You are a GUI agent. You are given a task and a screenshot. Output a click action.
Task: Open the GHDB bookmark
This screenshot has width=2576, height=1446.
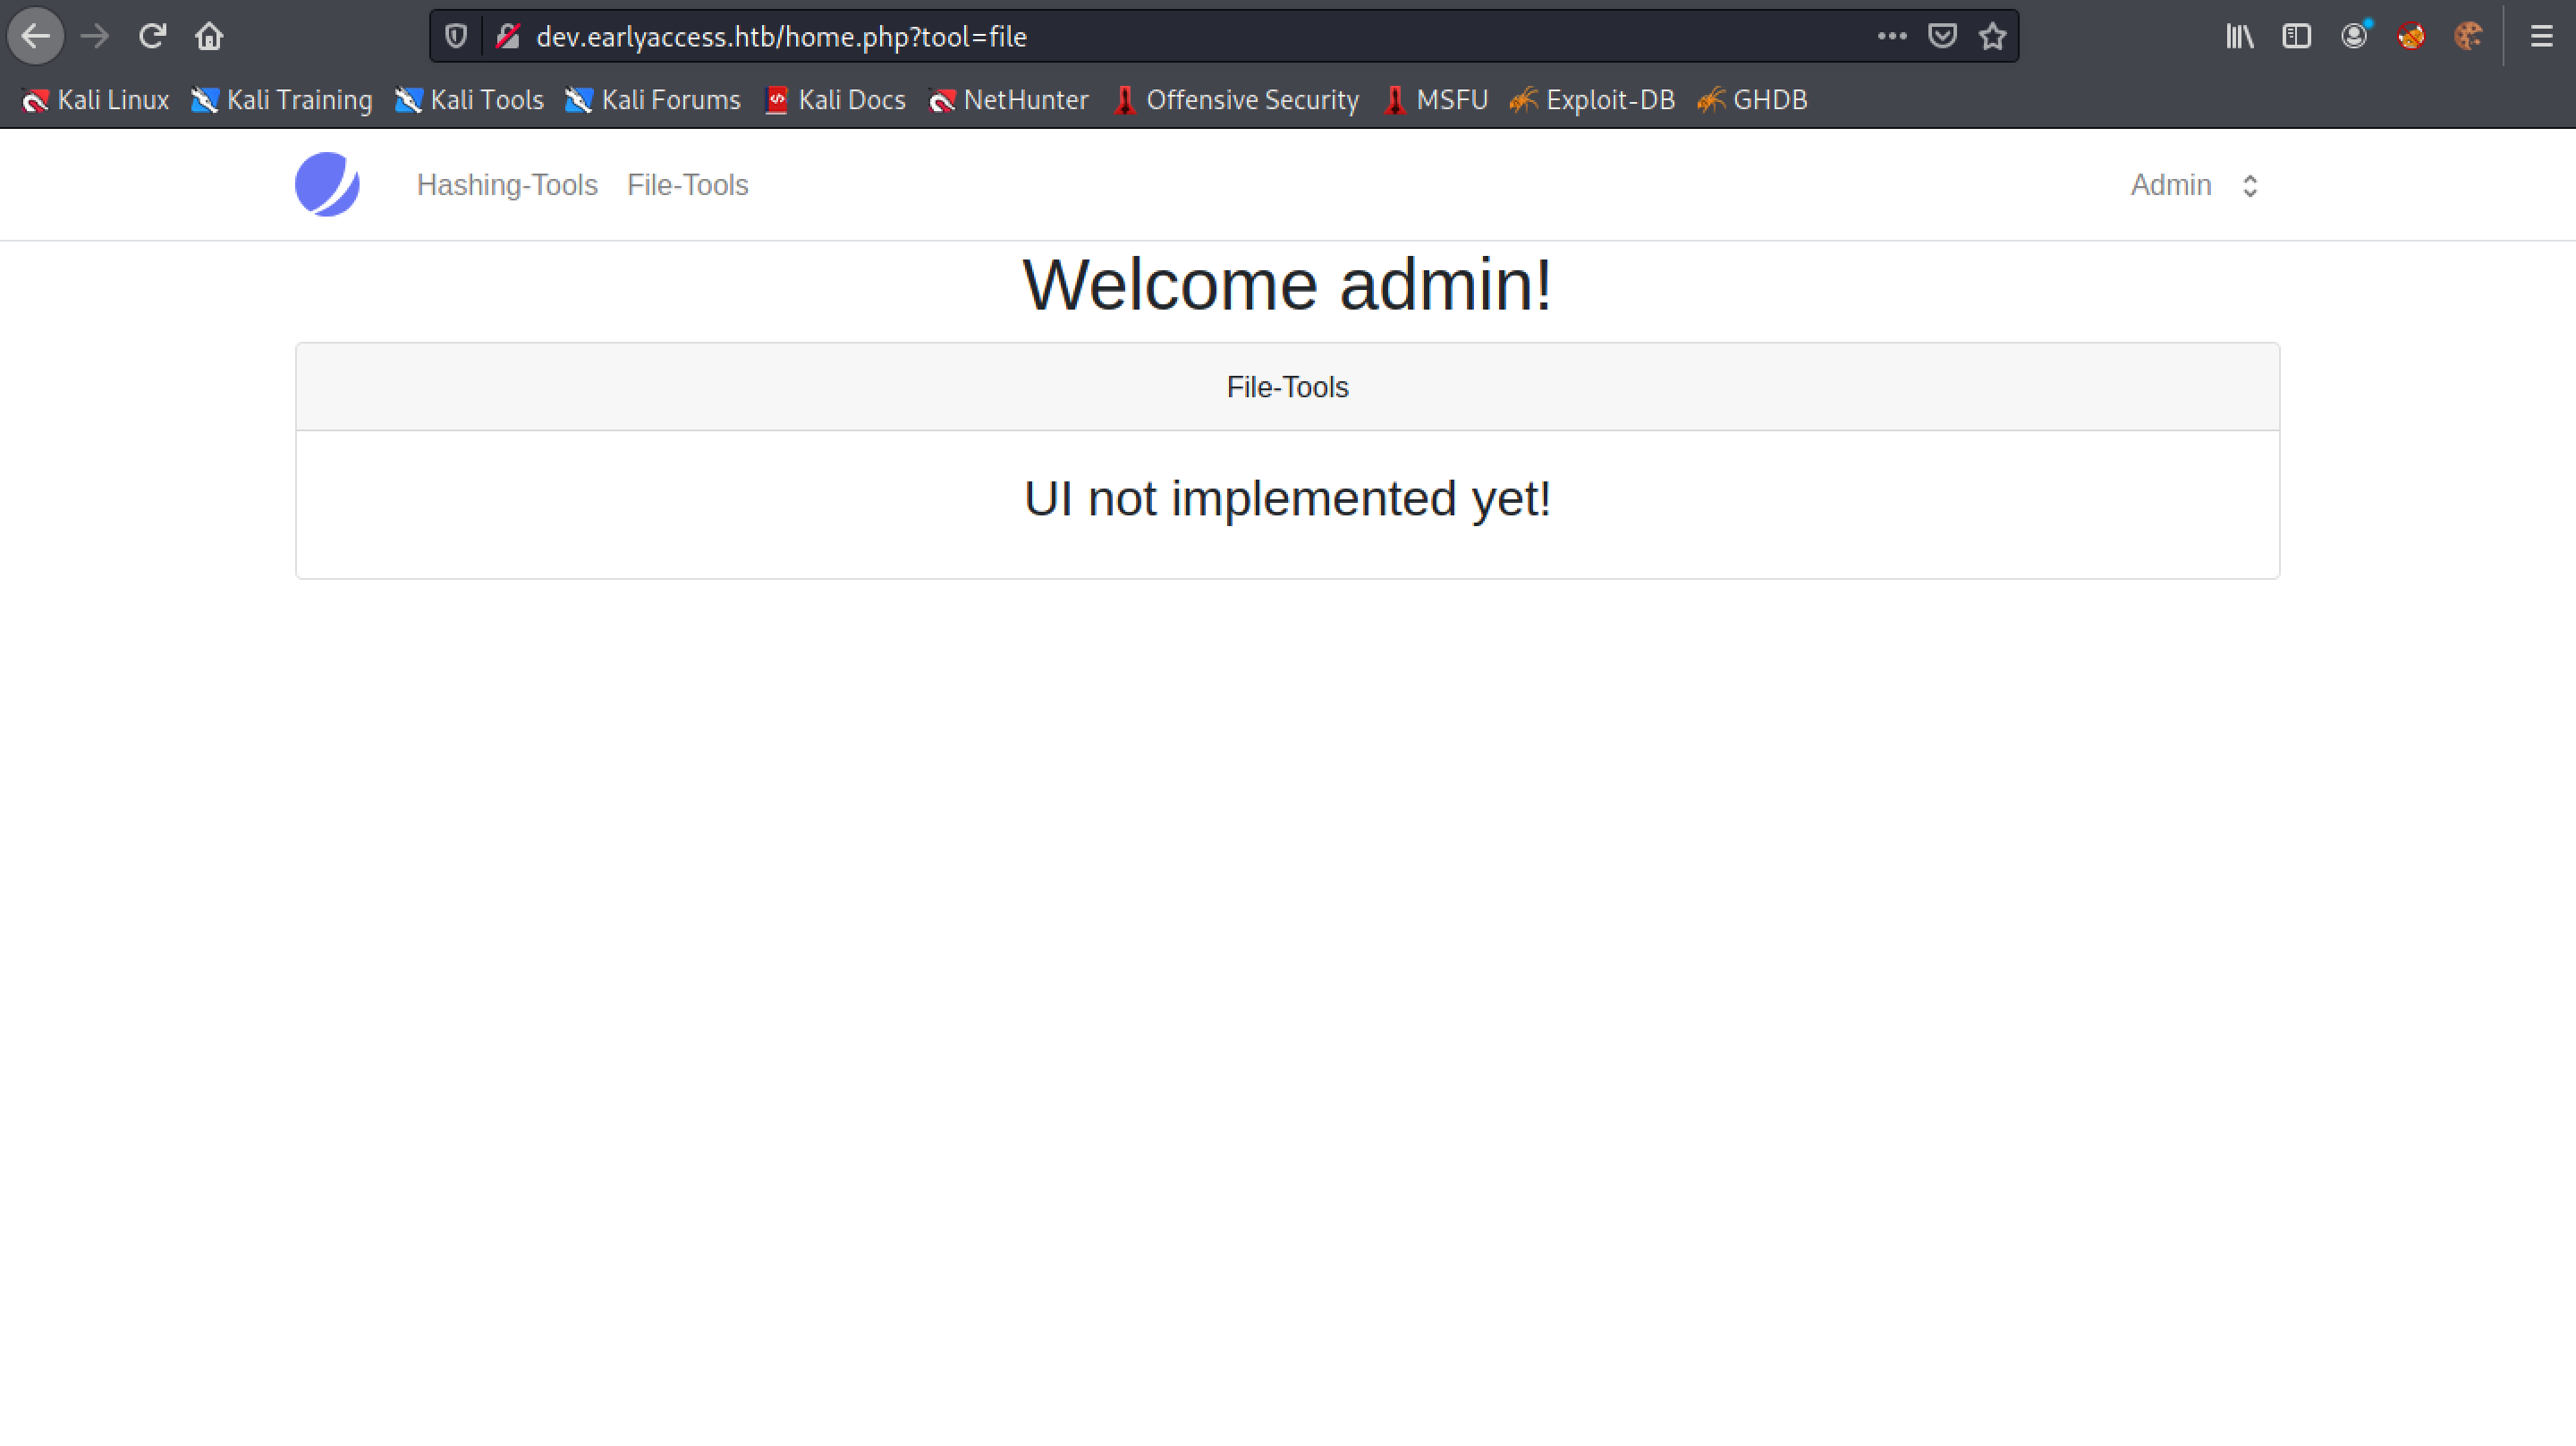(1753, 100)
